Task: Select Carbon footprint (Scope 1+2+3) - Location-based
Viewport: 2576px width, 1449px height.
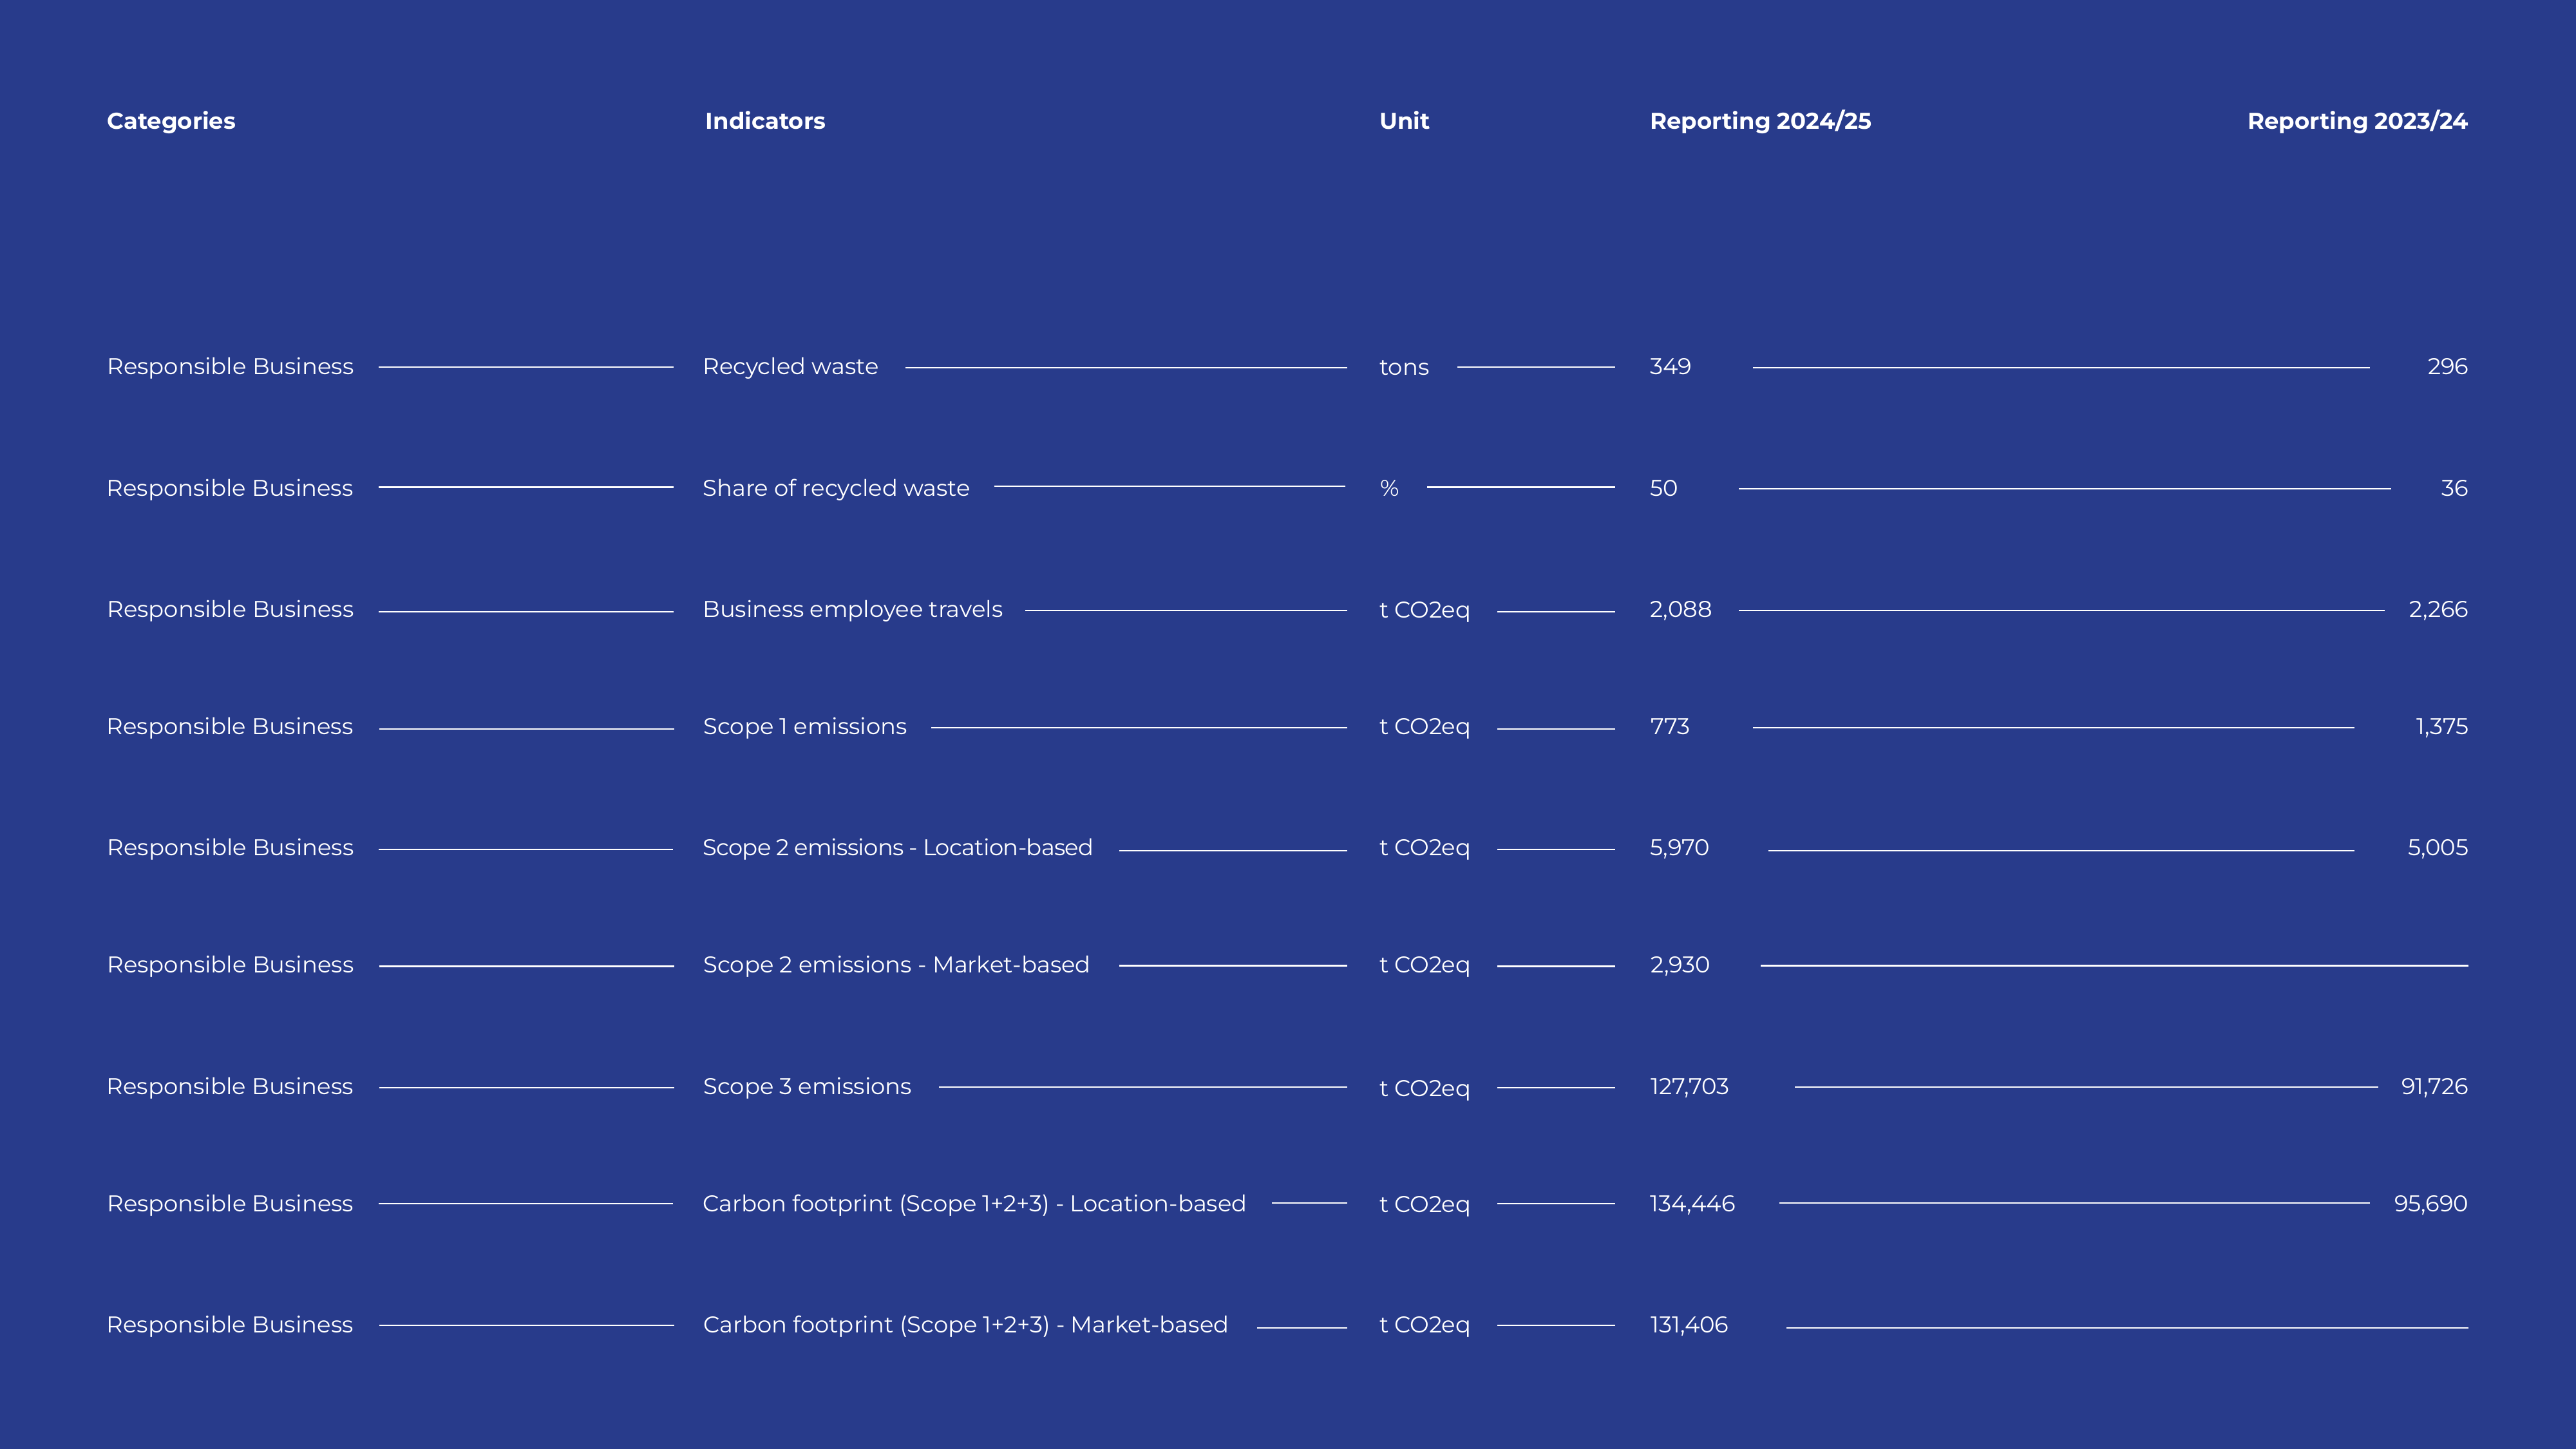Action: 974,1203
